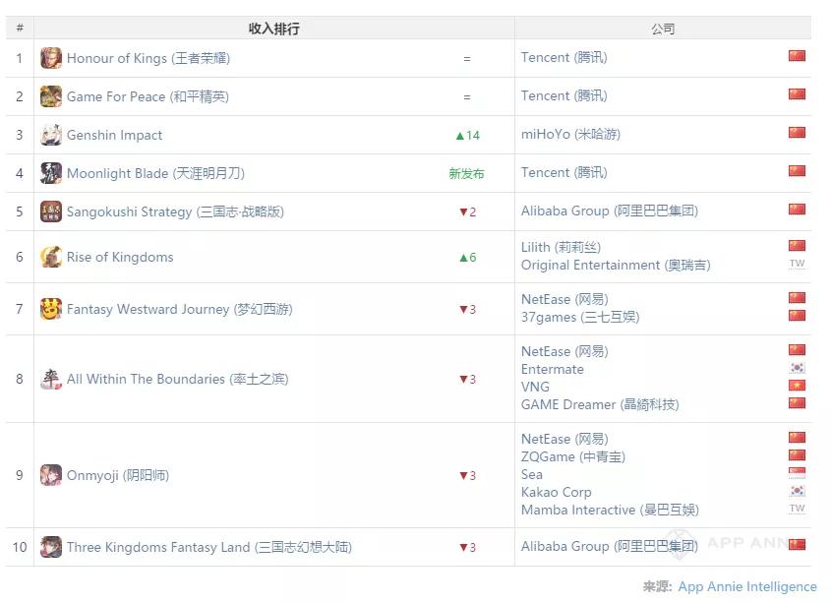832x603 pixels.
Task: Click the Original Entertainment company link
Action: 616,265
